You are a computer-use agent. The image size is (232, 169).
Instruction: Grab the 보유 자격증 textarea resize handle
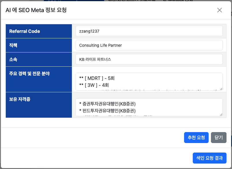(x=221, y=114)
